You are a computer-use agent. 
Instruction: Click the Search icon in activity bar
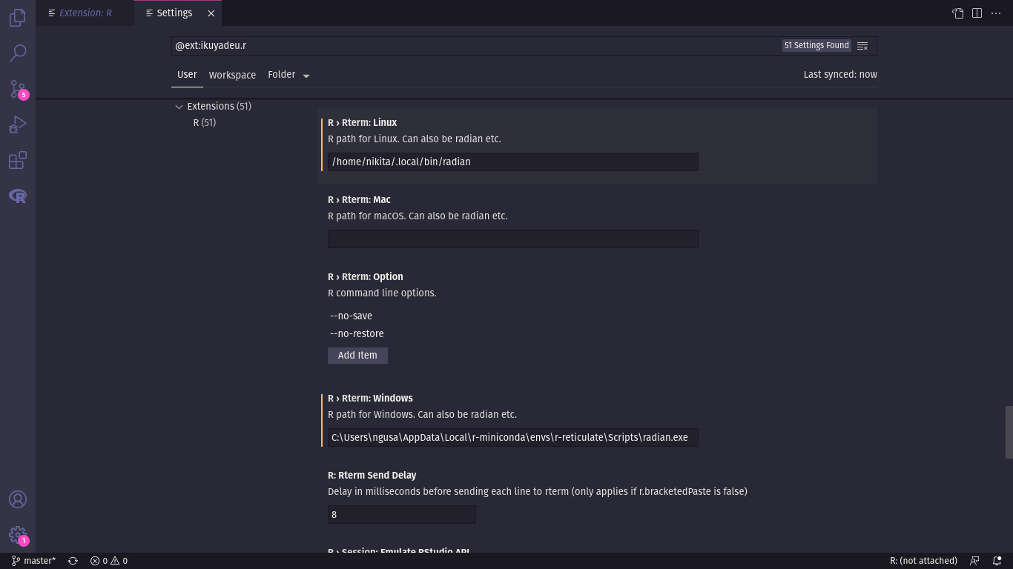pos(17,53)
